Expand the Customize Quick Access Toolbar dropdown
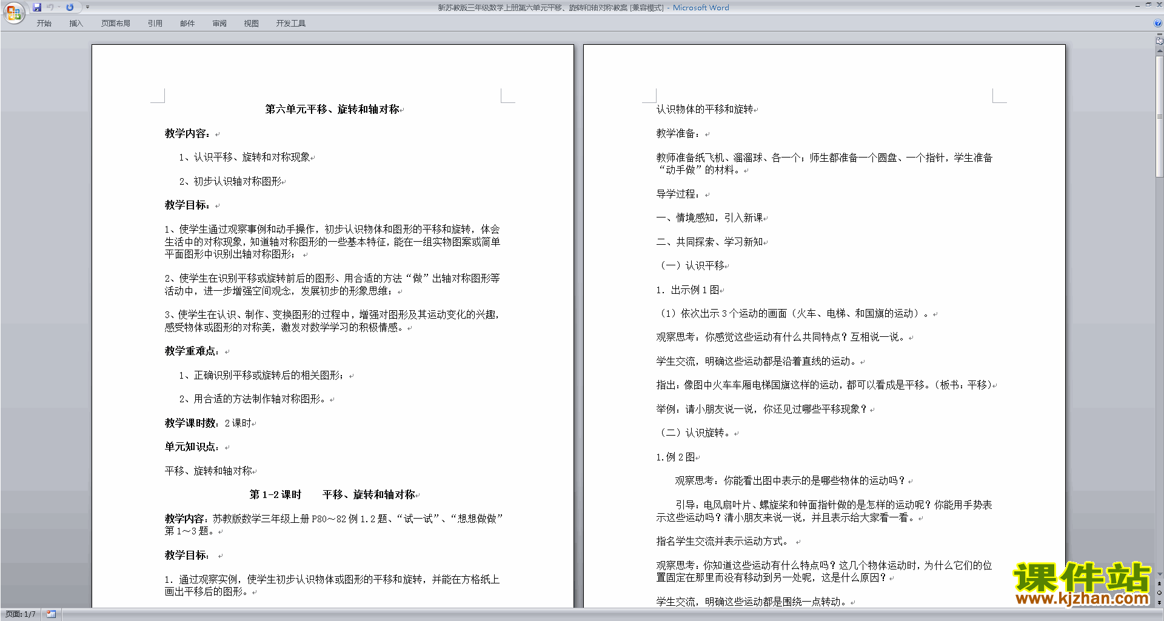The height and width of the screenshot is (621, 1164). (87, 7)
